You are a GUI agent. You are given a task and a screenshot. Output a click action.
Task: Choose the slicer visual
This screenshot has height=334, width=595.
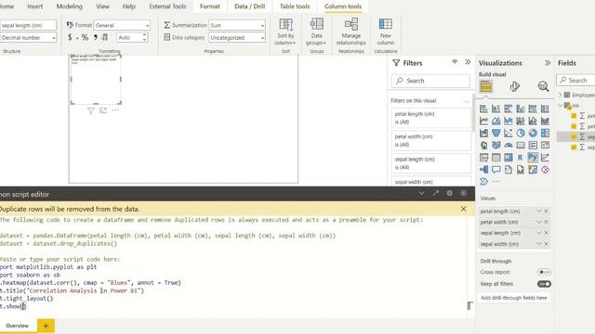483,158
